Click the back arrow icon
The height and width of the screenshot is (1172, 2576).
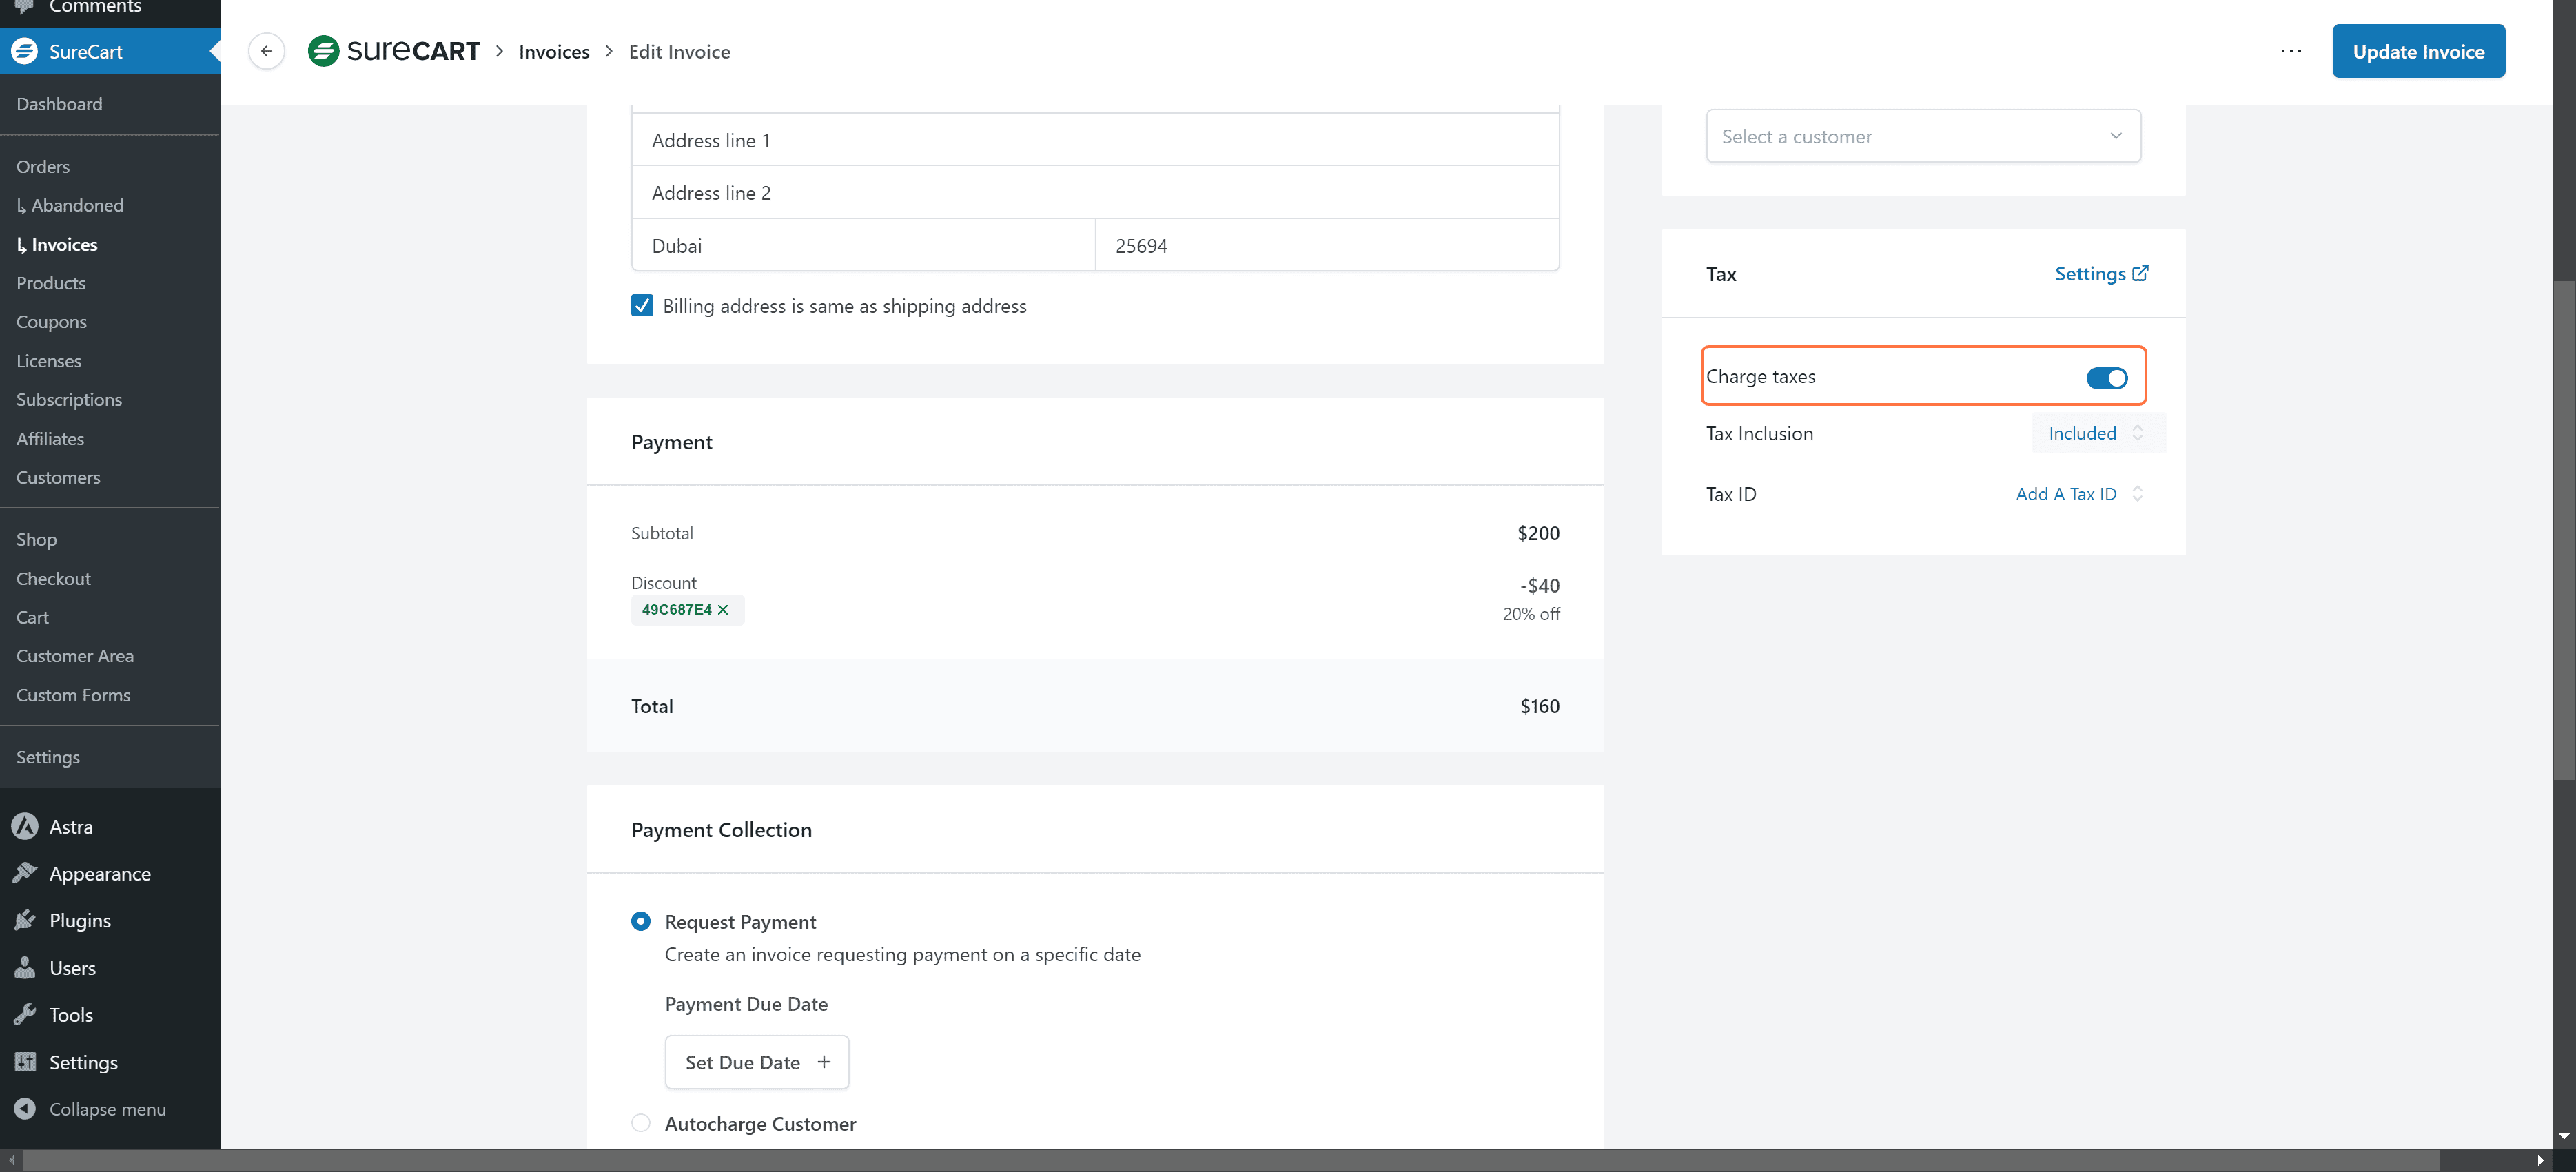pos(266,51)
